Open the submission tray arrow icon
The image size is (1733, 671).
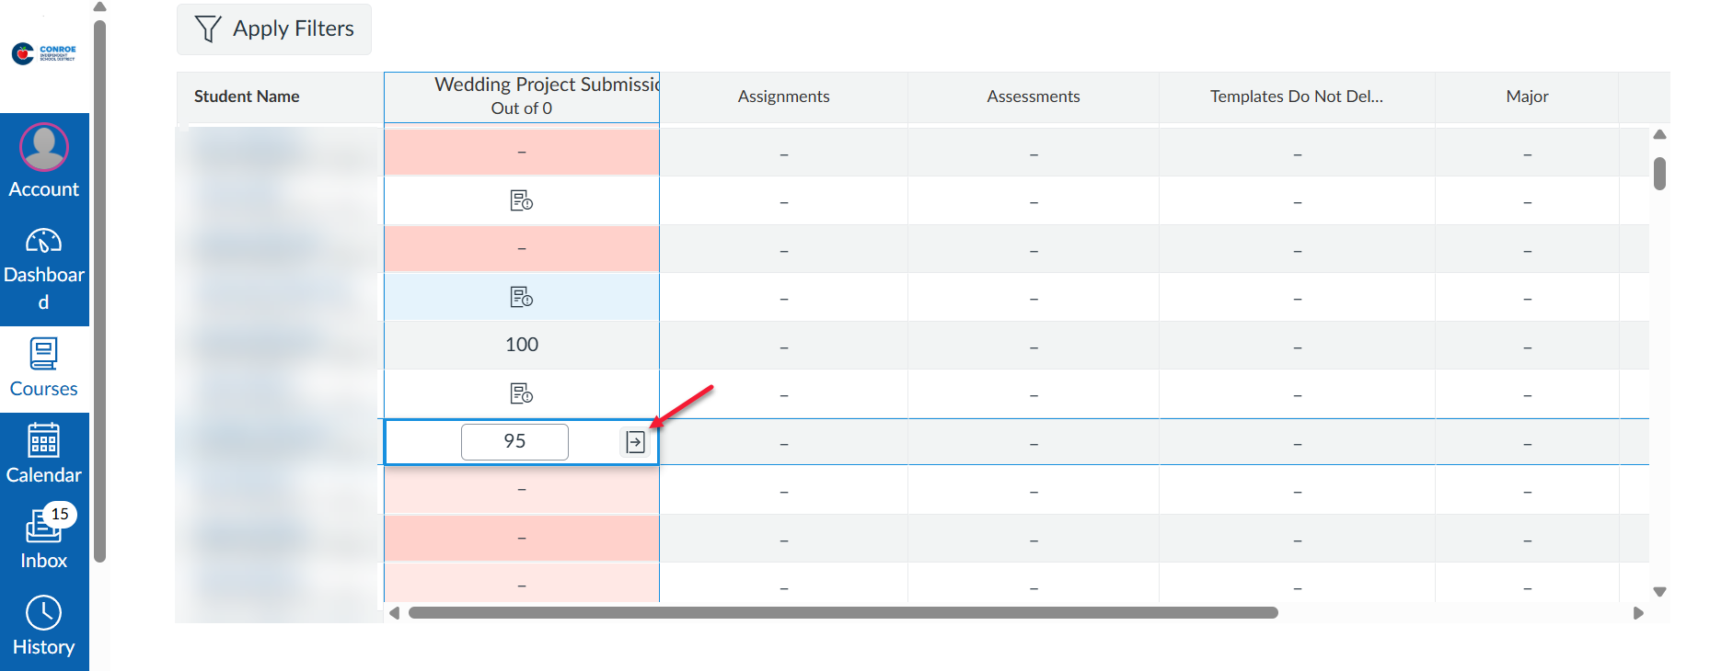(635, 442)
